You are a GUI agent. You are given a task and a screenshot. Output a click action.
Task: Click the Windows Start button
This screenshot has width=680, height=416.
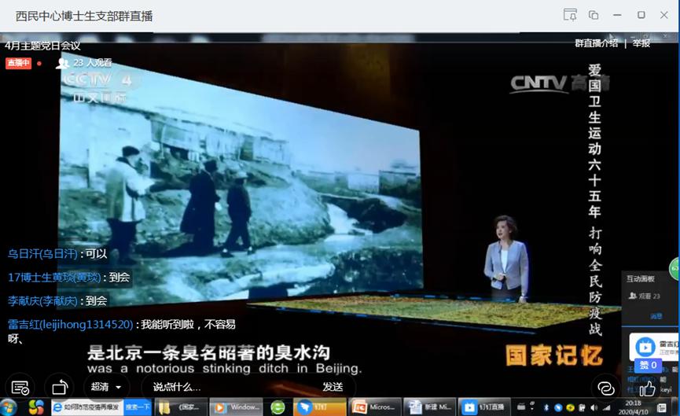click(9, 407)
